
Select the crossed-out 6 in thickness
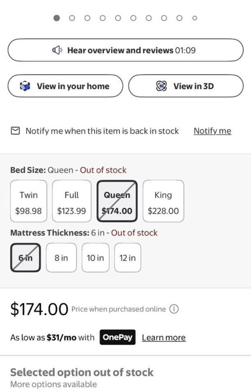tap(25, 257)
